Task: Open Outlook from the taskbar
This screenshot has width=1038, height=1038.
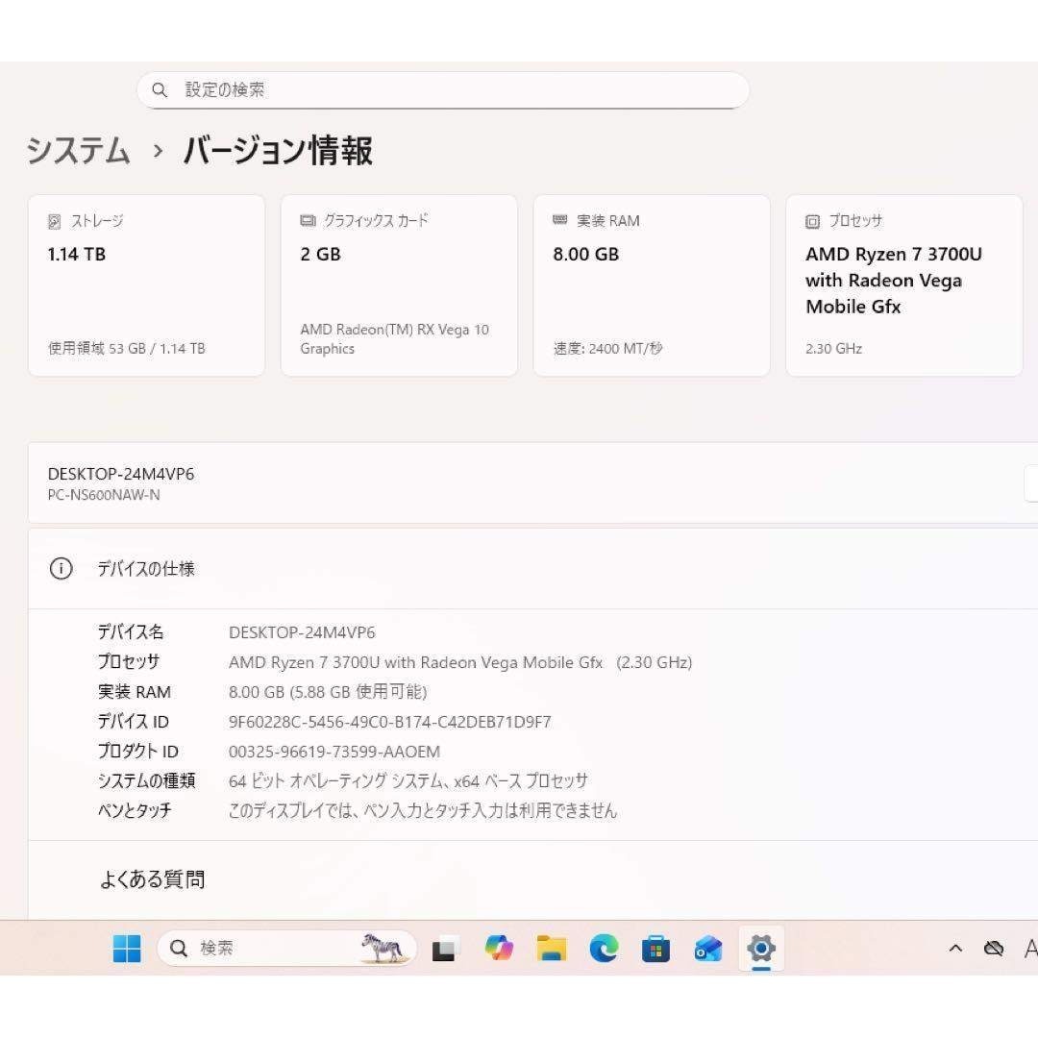Action: point(709,949)
